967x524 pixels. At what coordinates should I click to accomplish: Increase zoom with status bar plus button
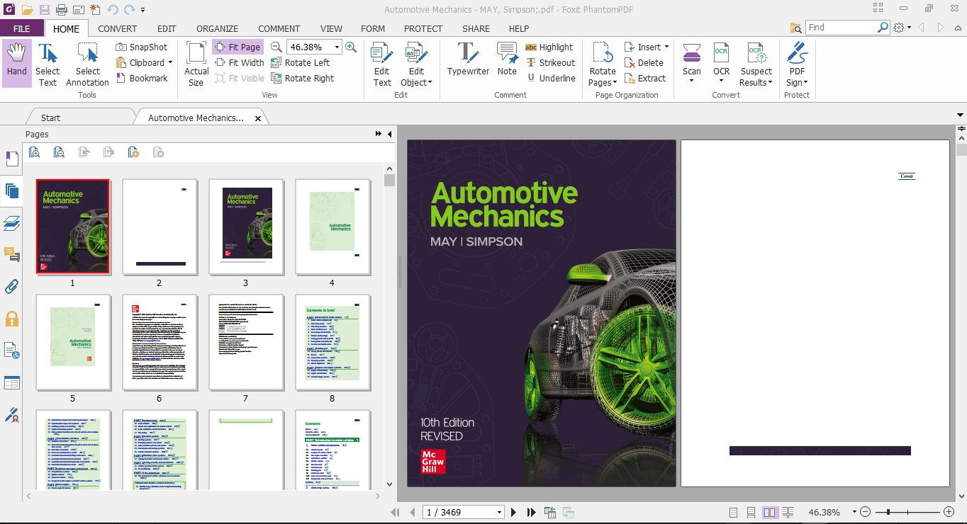click(949, 512)
